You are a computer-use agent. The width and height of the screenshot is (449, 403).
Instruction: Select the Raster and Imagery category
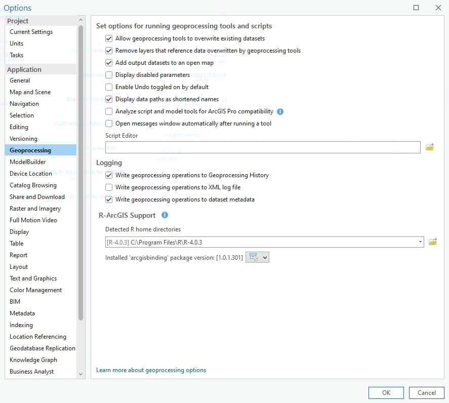point(35,208)
